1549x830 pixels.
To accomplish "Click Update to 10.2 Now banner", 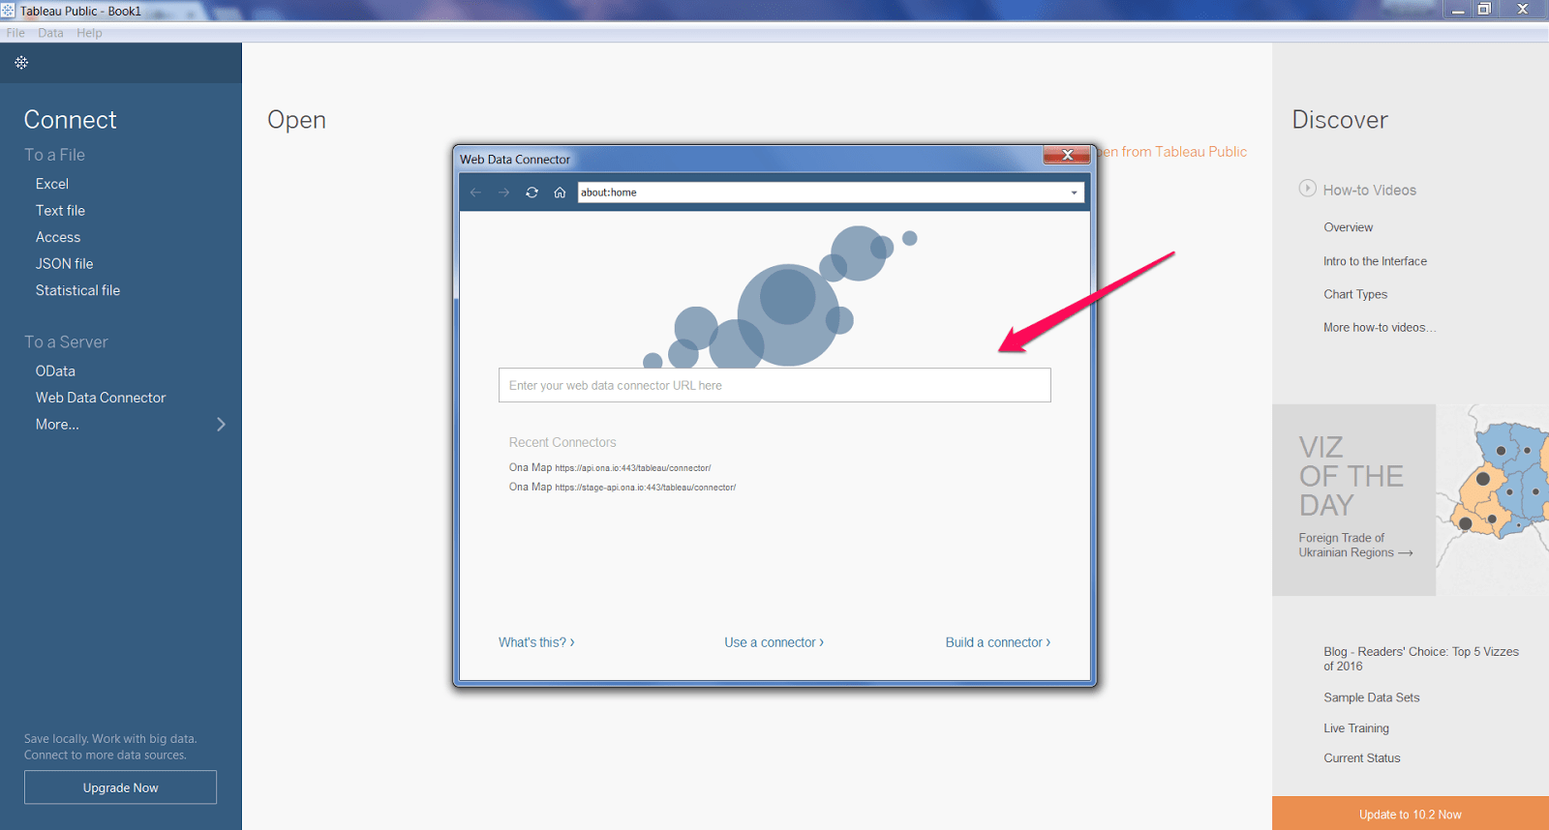I will 1411,814.
